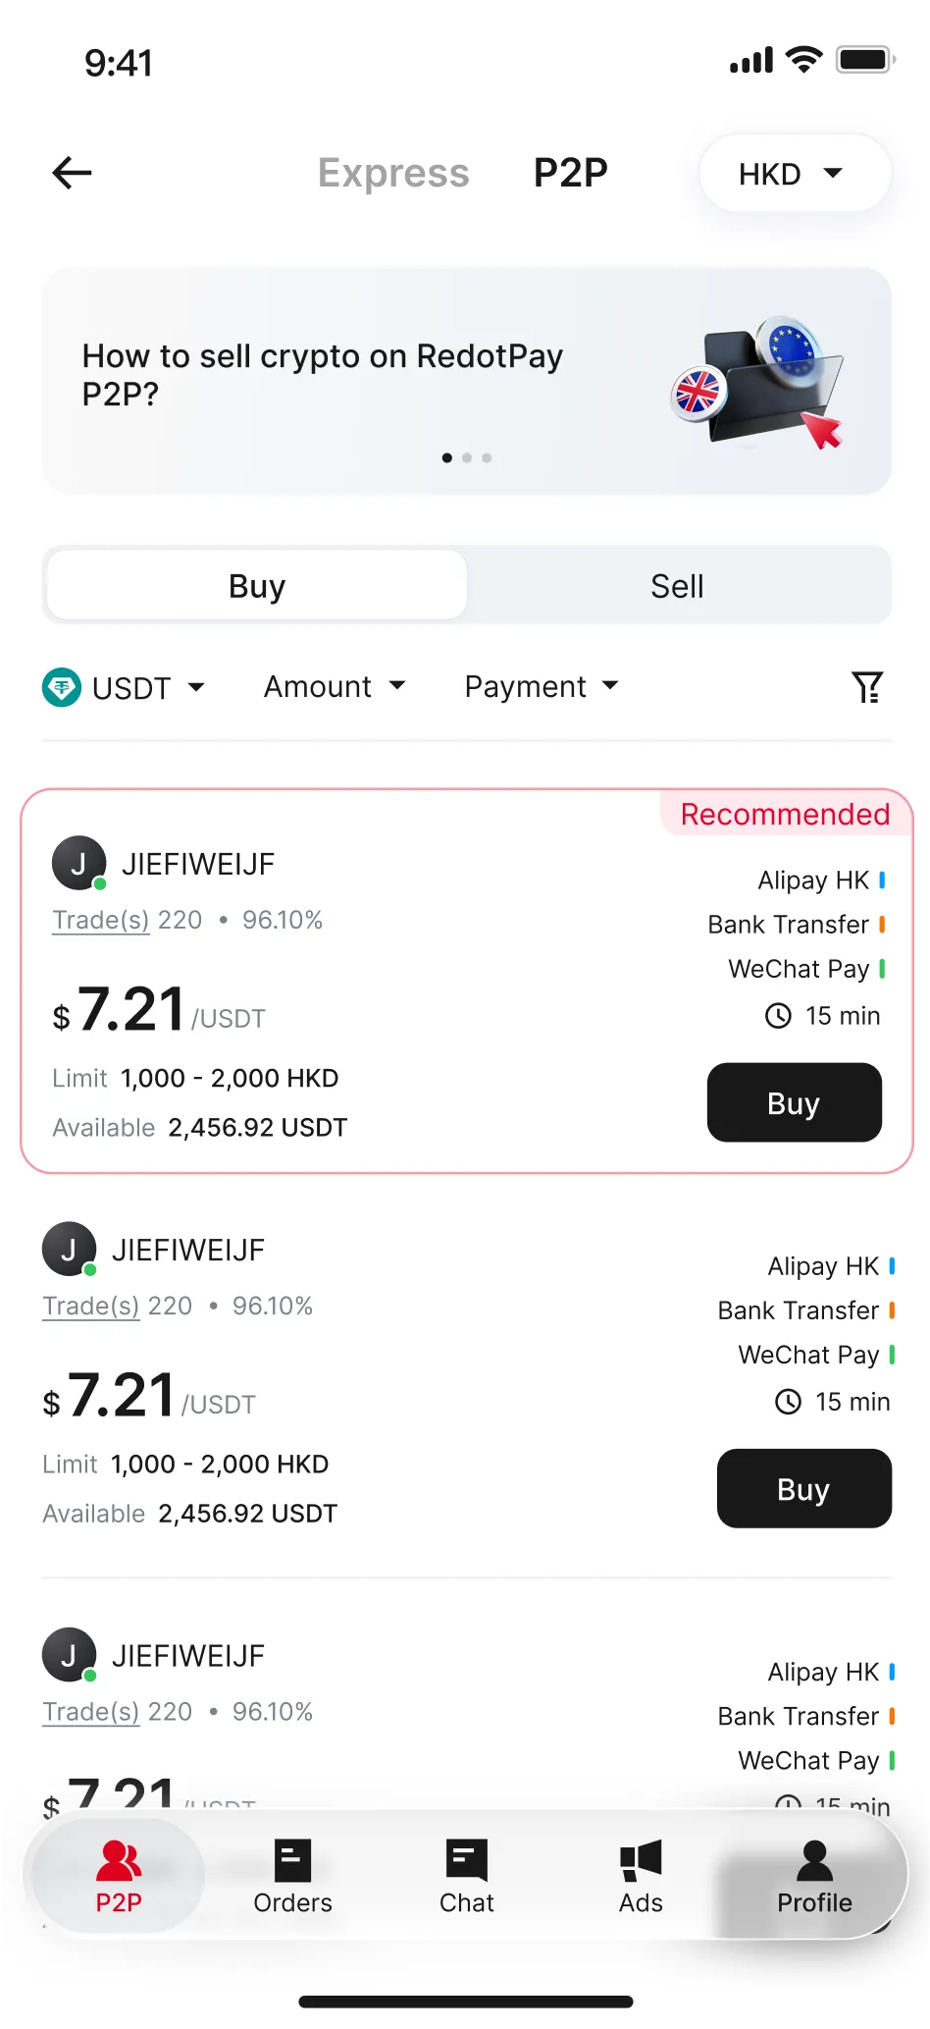
Task: Open the Payment method dropdown
Action: (x=542, y=686)
